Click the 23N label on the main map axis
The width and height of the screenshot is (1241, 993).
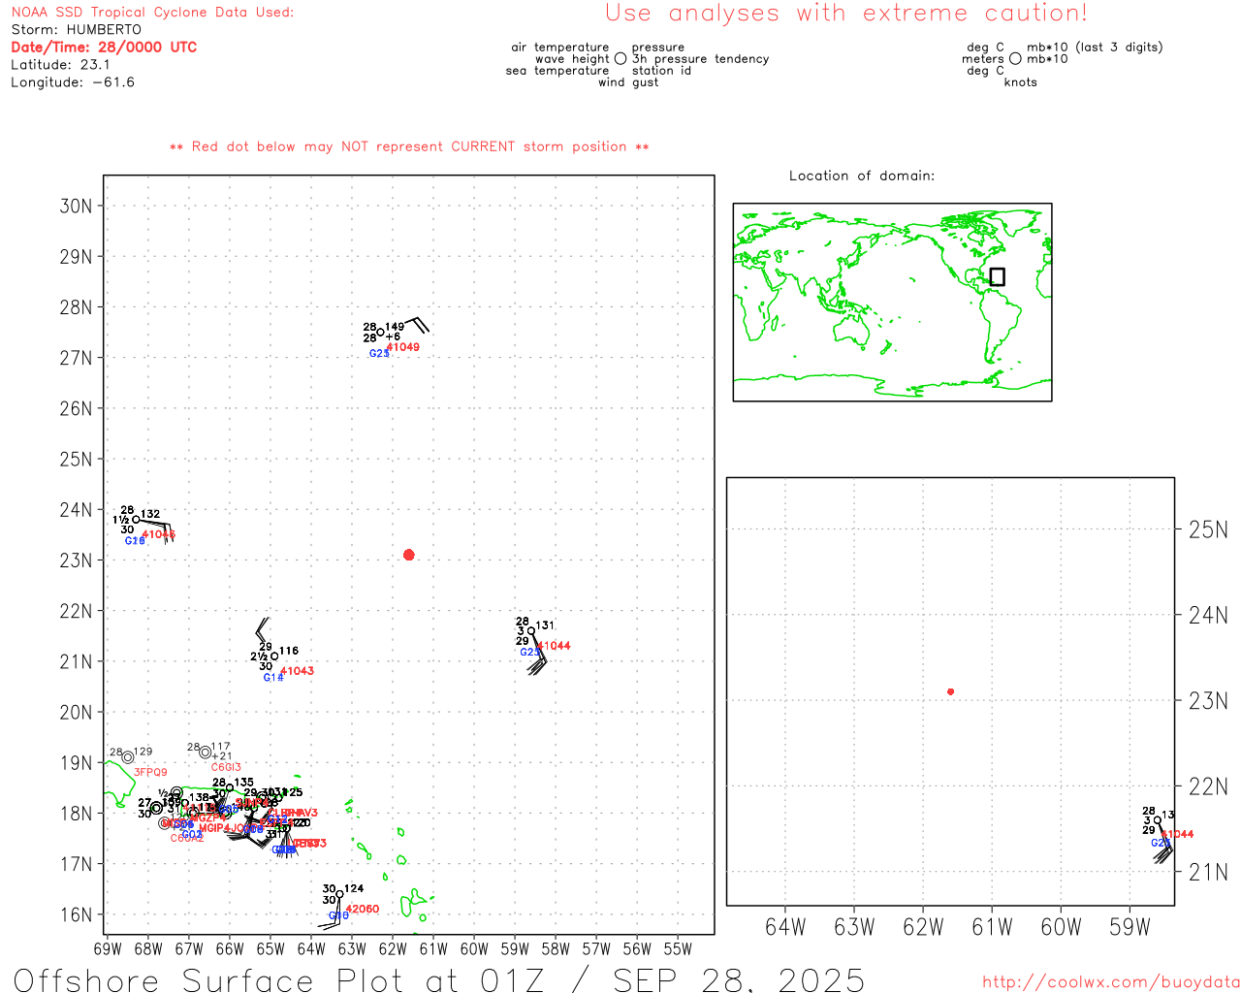click(x=77, y=561)
